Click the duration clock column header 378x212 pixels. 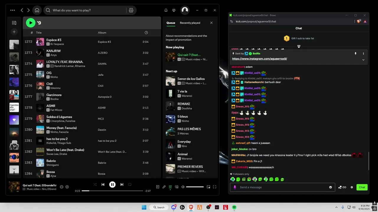pyautogui.click(x=146, y=33)
